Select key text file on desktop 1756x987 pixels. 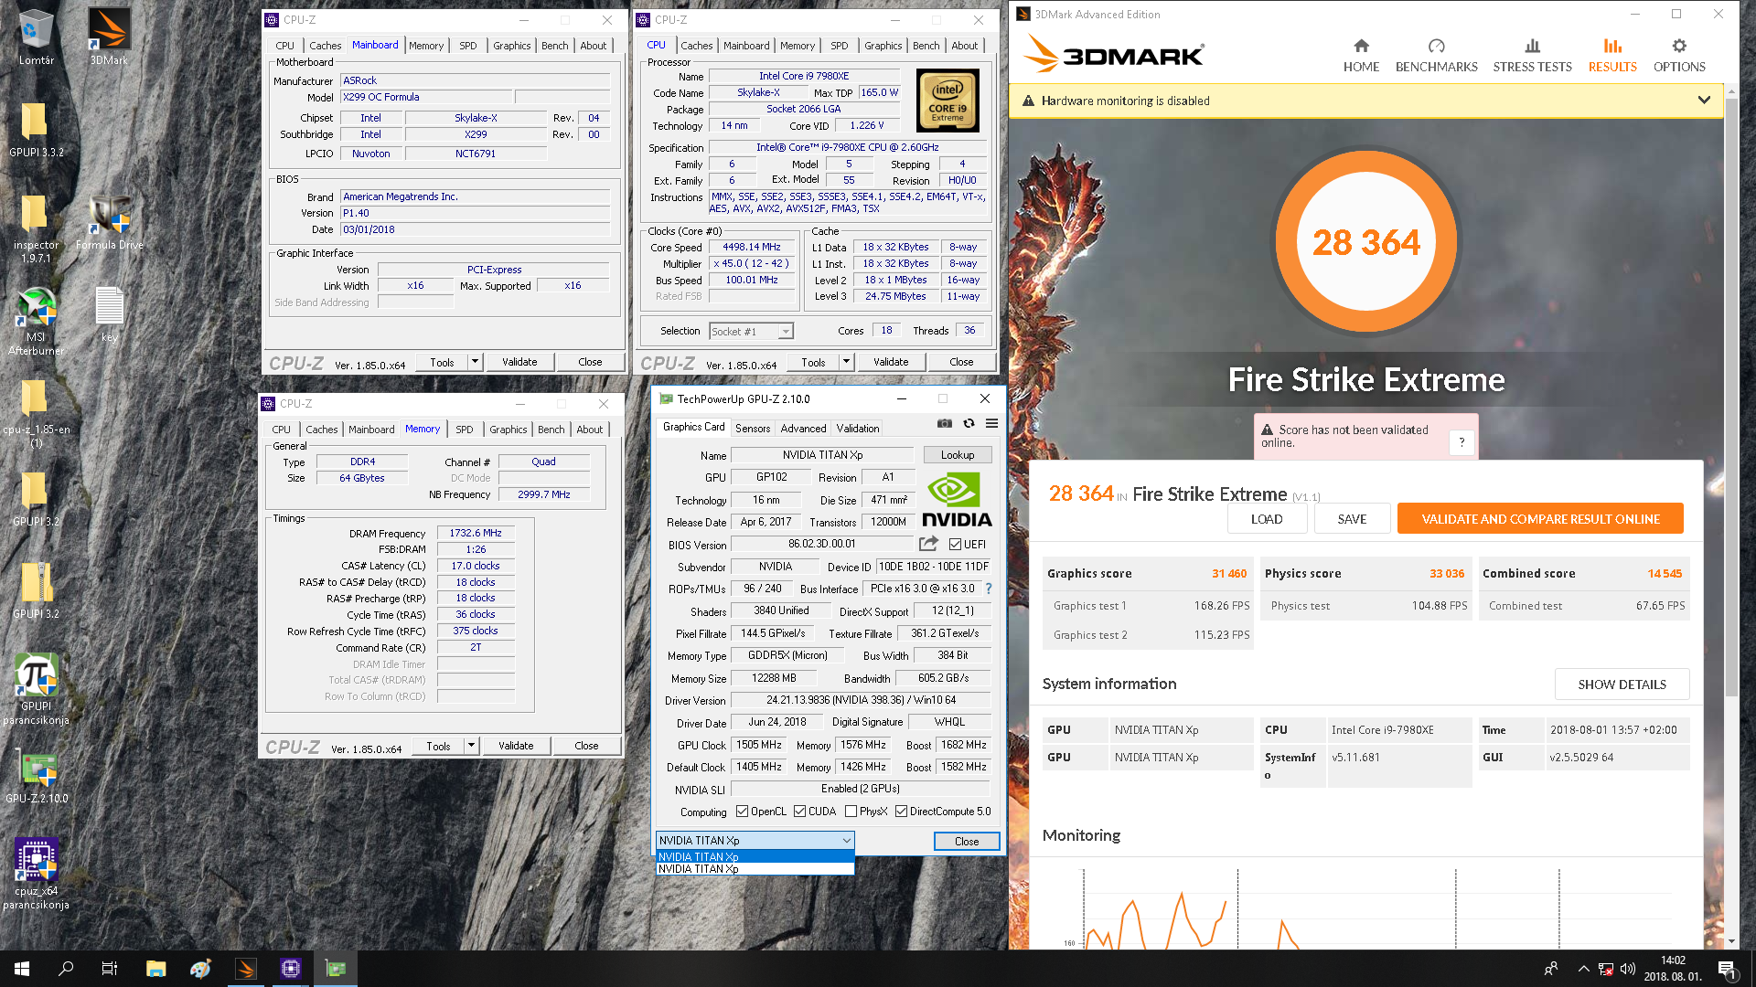[109, 314]
